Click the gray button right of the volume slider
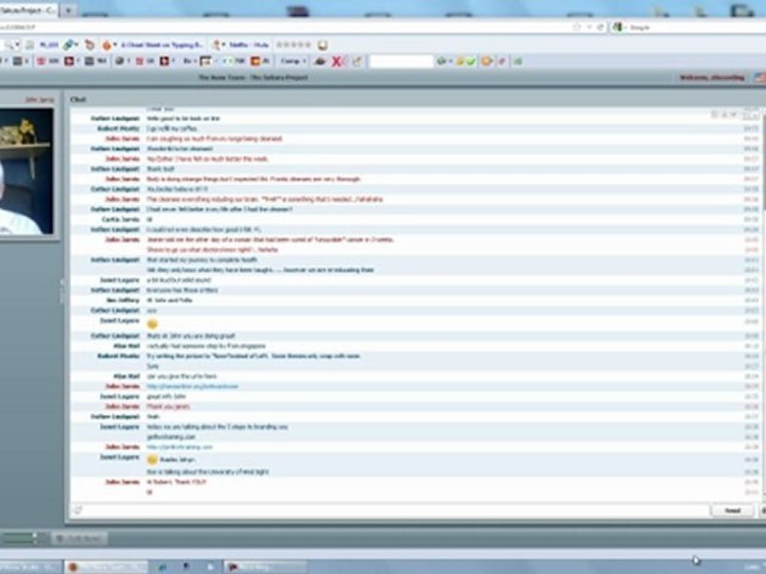766x574 pixels. (79, 538)
